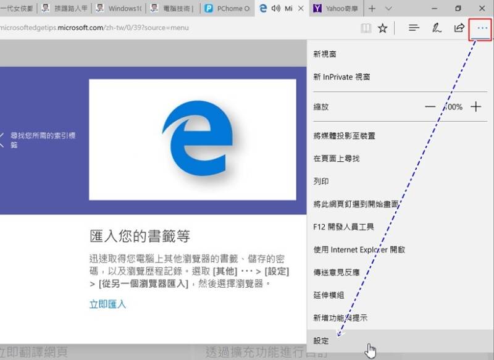
Task: Zoom in with the plus button
Action: coord(475,107)
